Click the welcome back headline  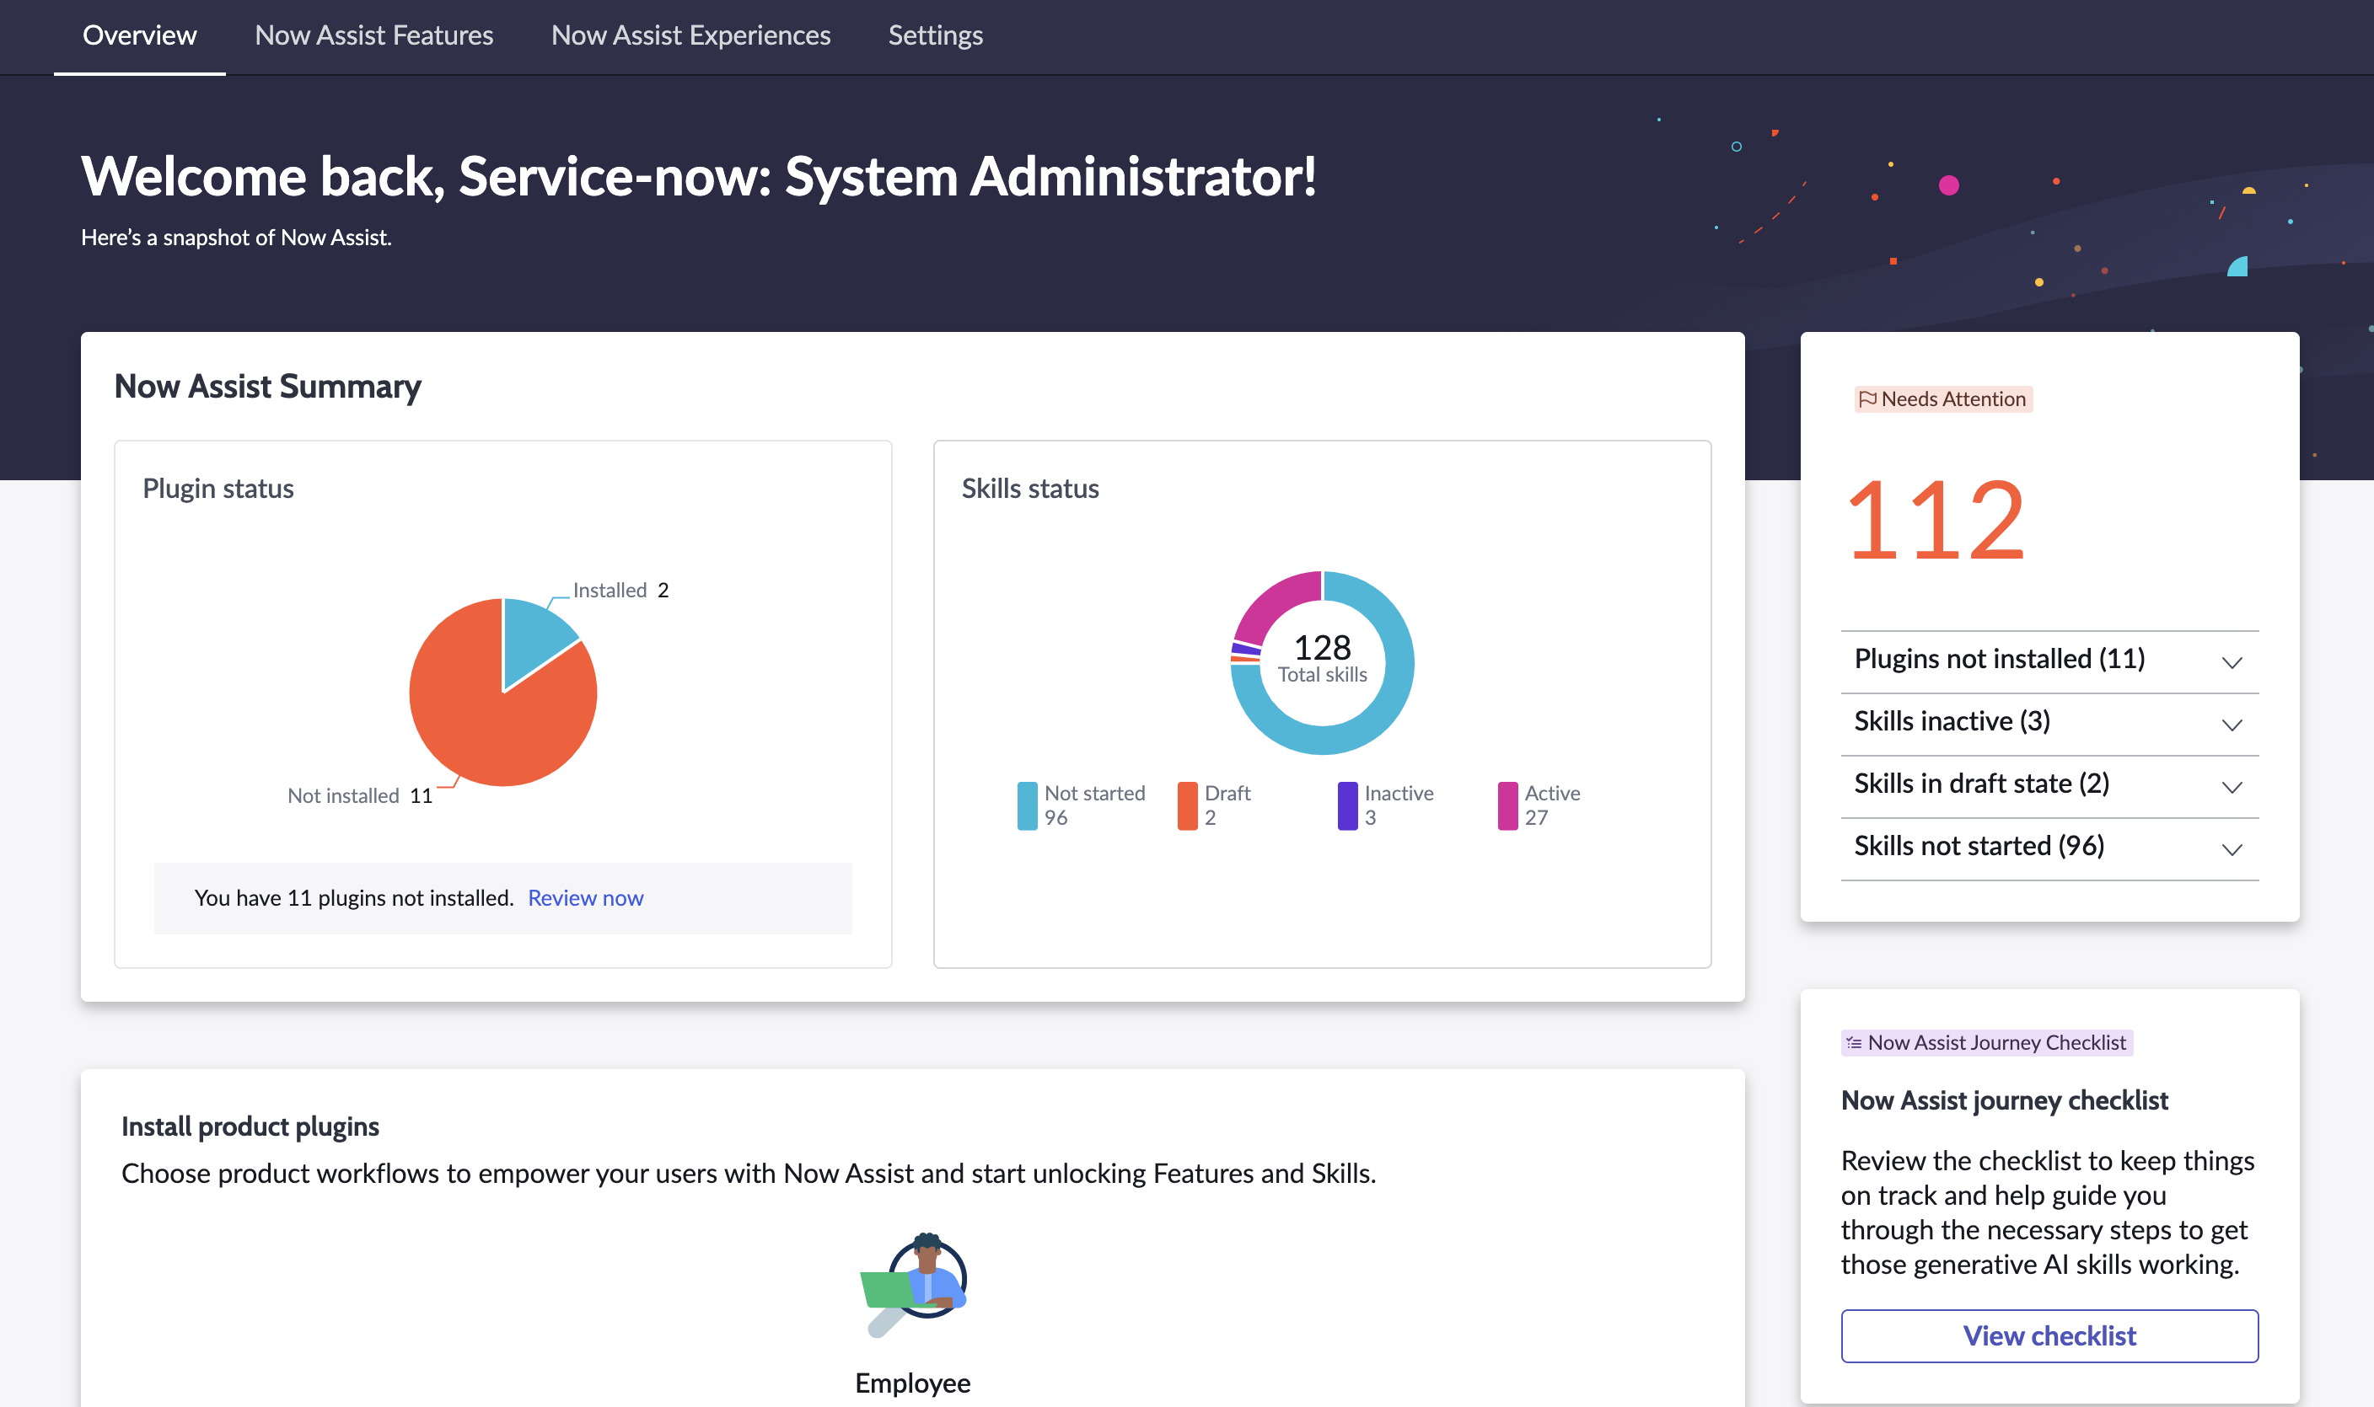[x=699, y=176]
